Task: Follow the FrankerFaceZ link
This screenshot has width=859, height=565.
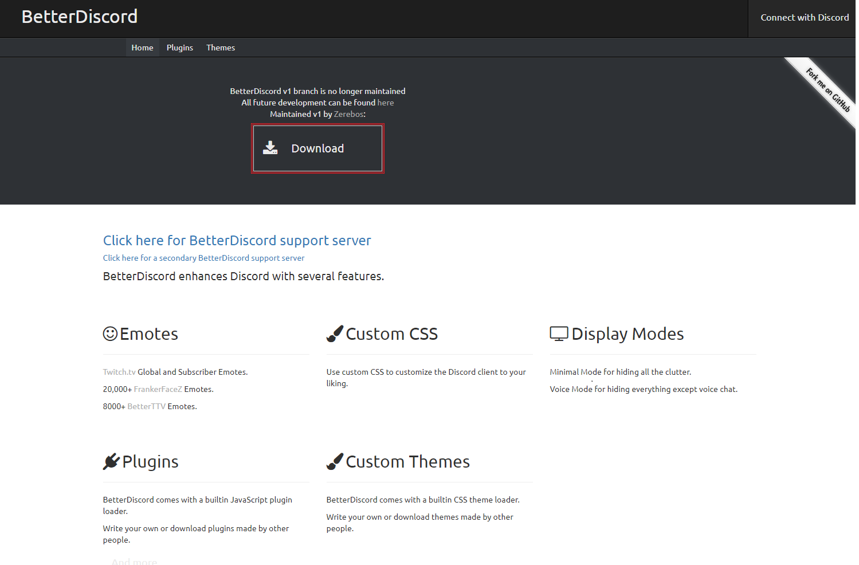Action: (x=158, y=389)
